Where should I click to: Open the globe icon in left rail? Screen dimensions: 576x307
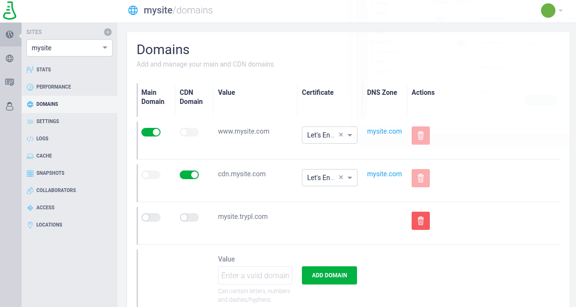pos(10,58)
